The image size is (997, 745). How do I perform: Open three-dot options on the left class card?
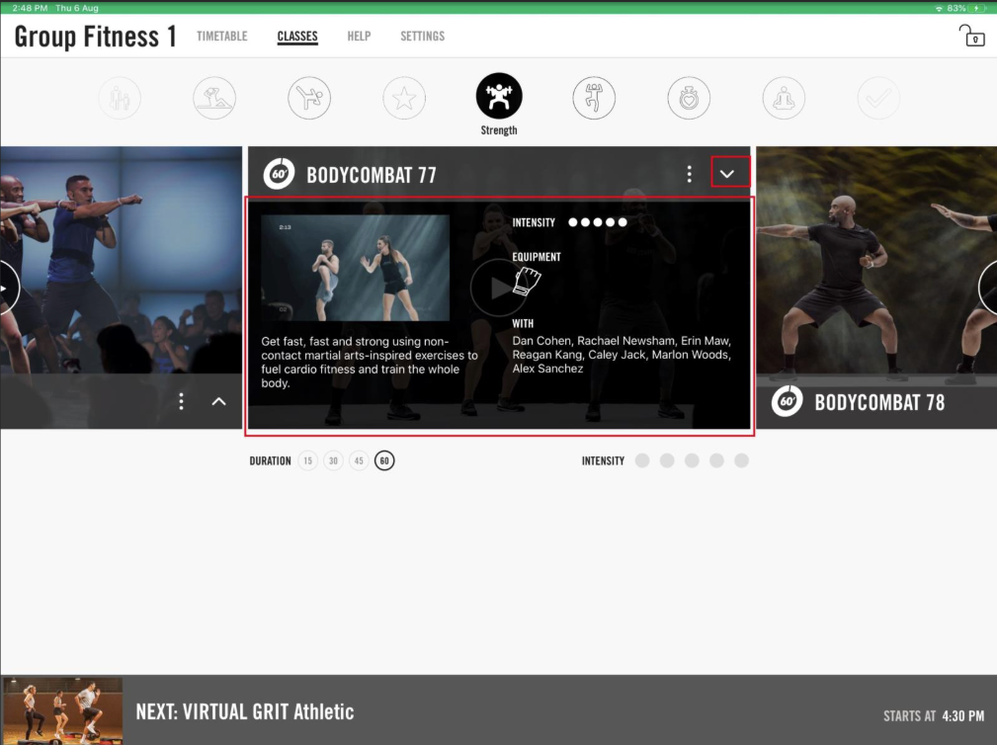point(181,401)
